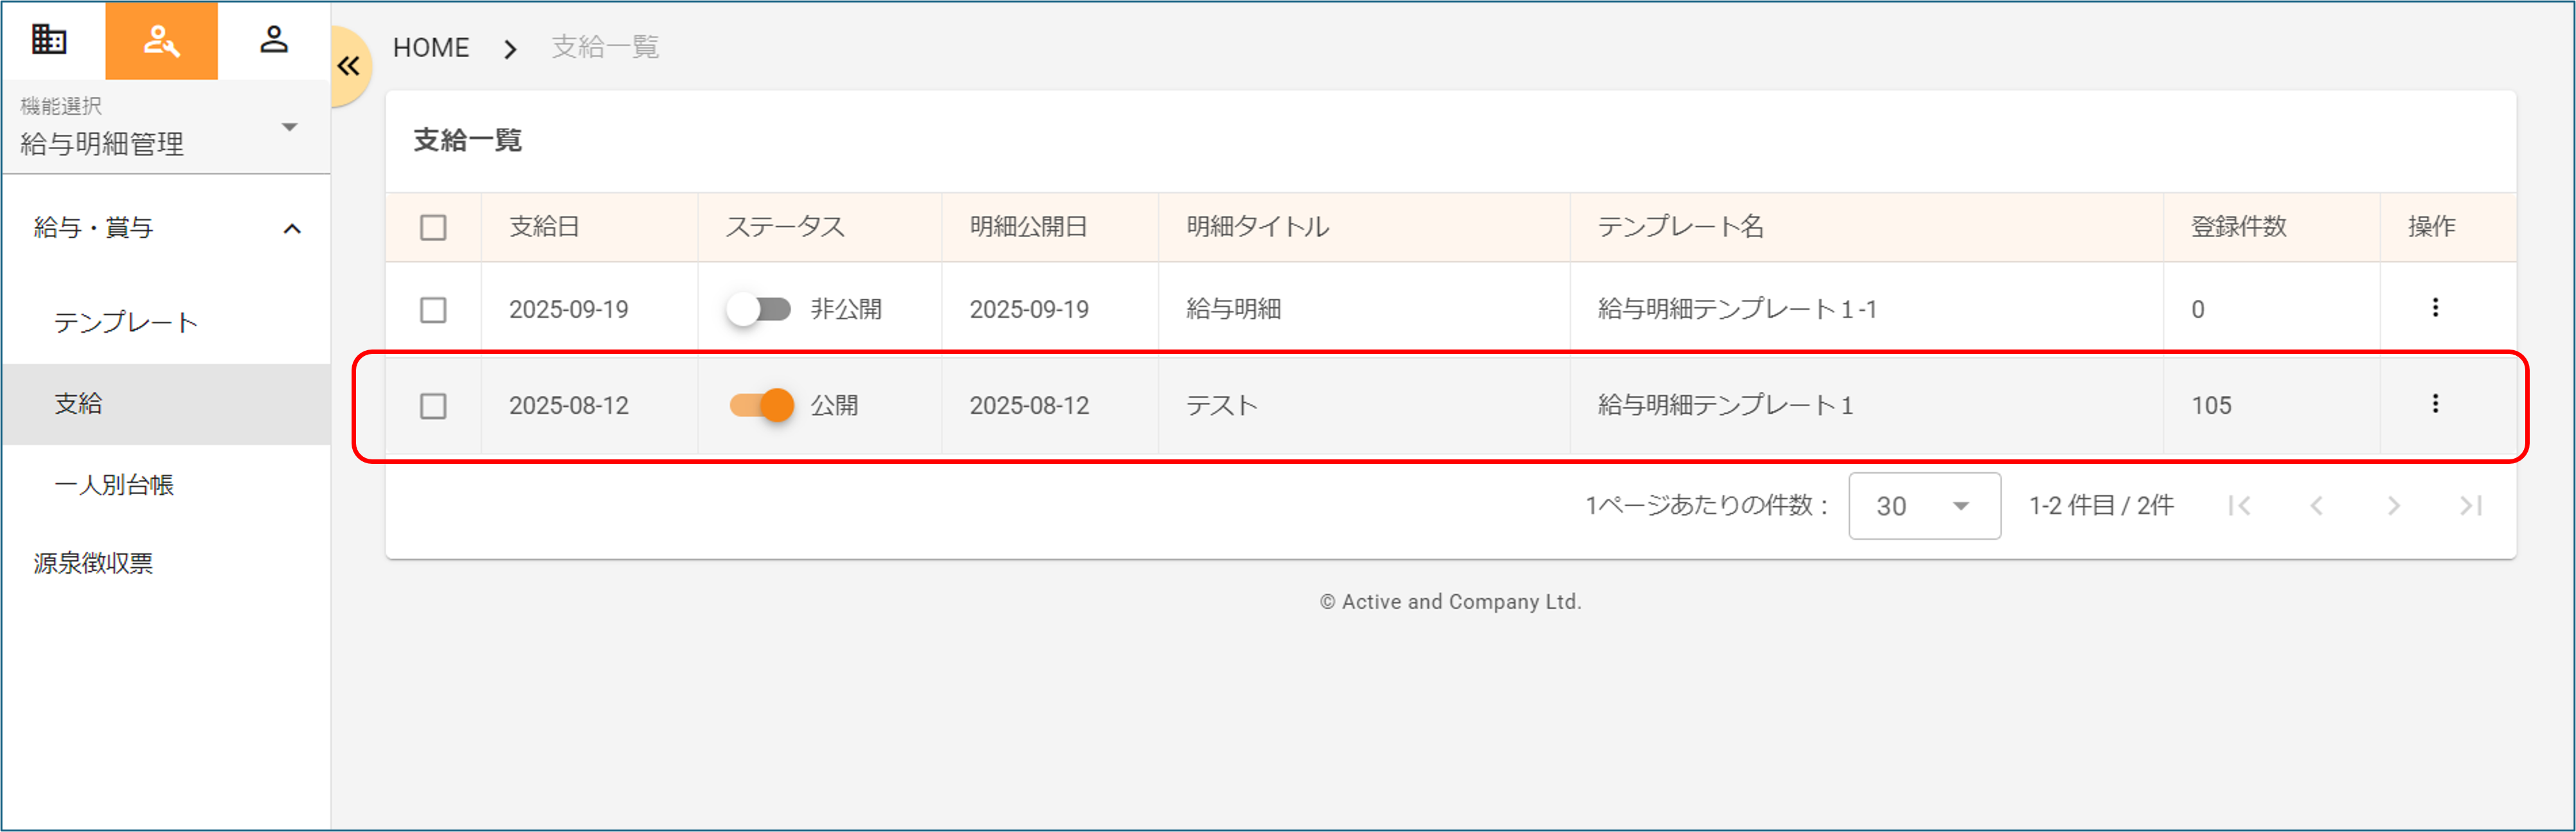Open テンプレート sidebar menu item
Viewport: 2576px width, 832px height.
126,322
